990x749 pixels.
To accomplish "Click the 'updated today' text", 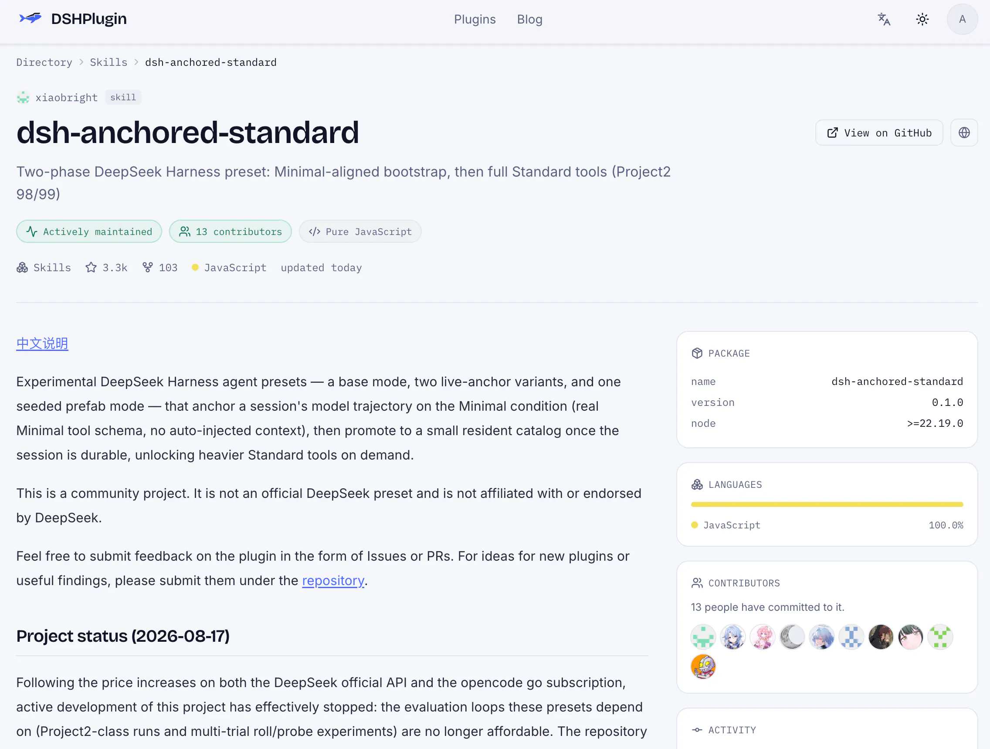I will coord(321,268).
